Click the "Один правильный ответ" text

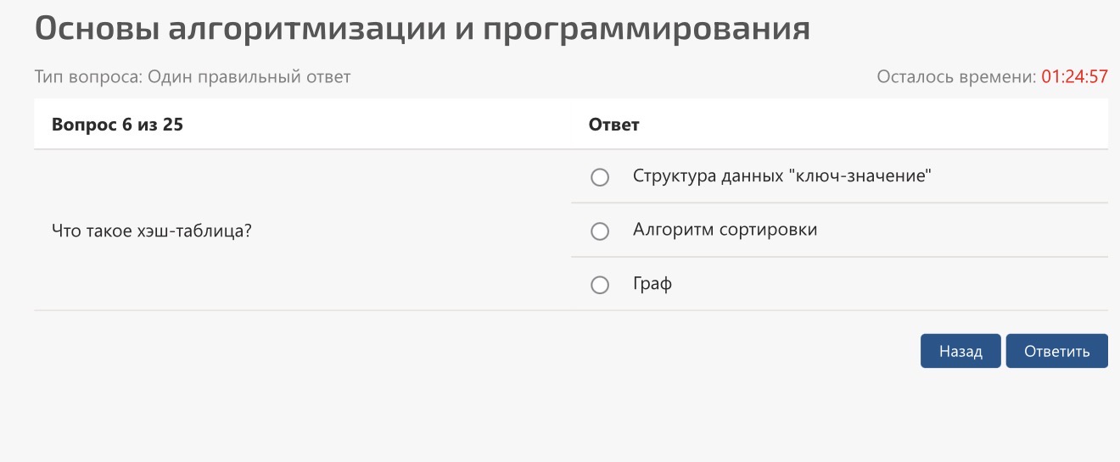249,77
